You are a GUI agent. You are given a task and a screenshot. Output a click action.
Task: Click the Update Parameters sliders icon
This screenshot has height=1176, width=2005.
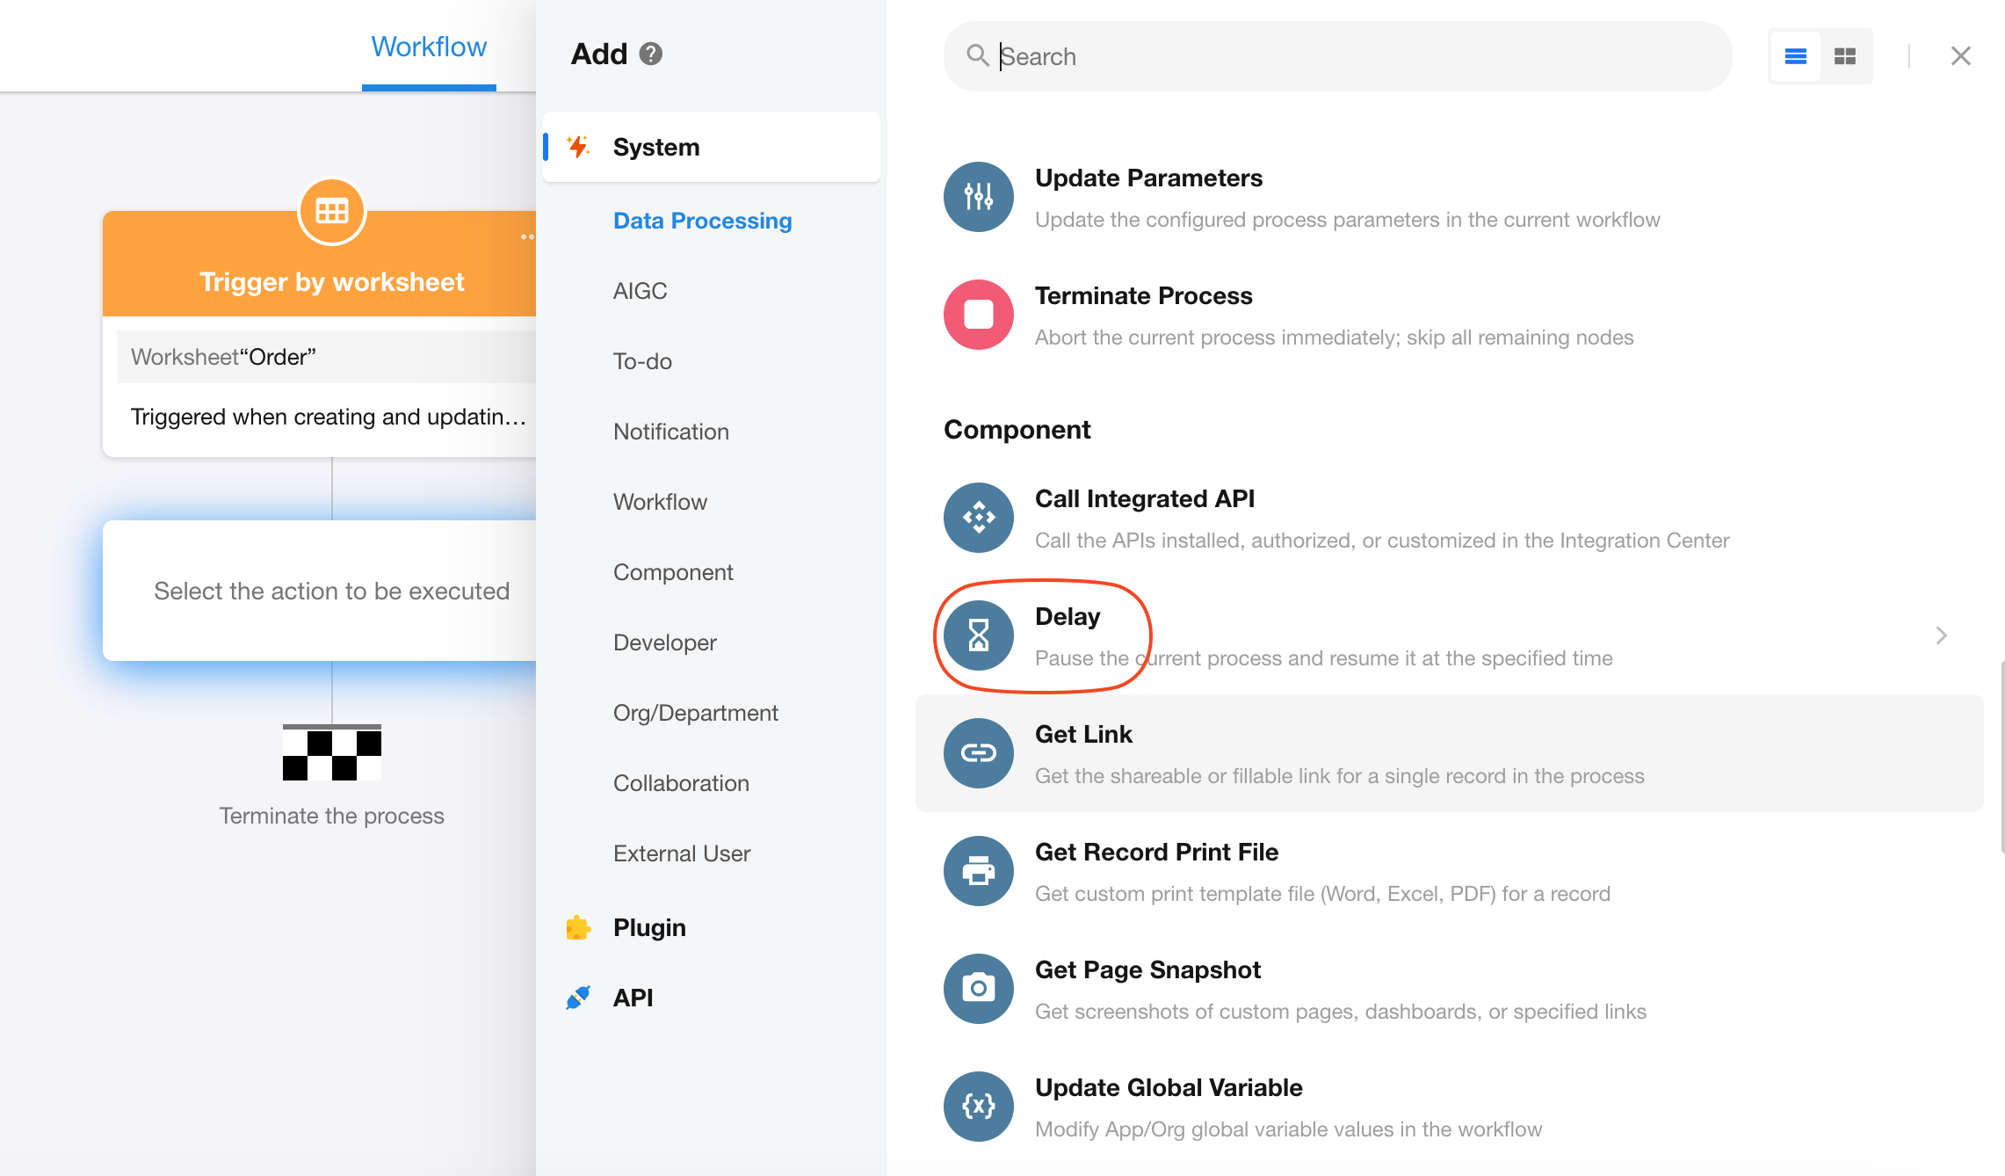point(978,197)
